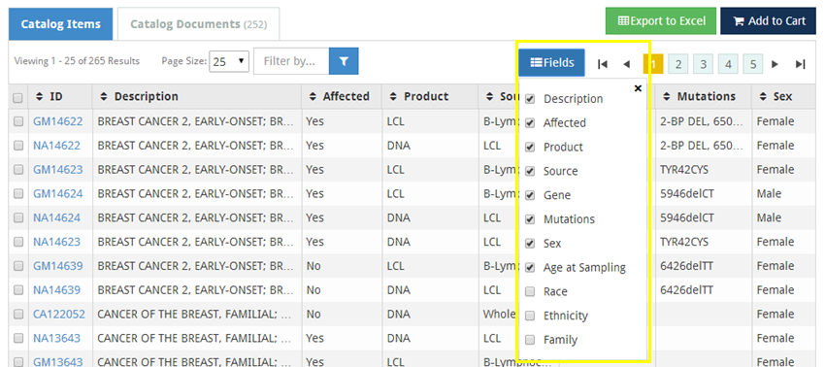Select row checkbox for CA122052
This screenshot has width=825, height=367.
point(18,315)
